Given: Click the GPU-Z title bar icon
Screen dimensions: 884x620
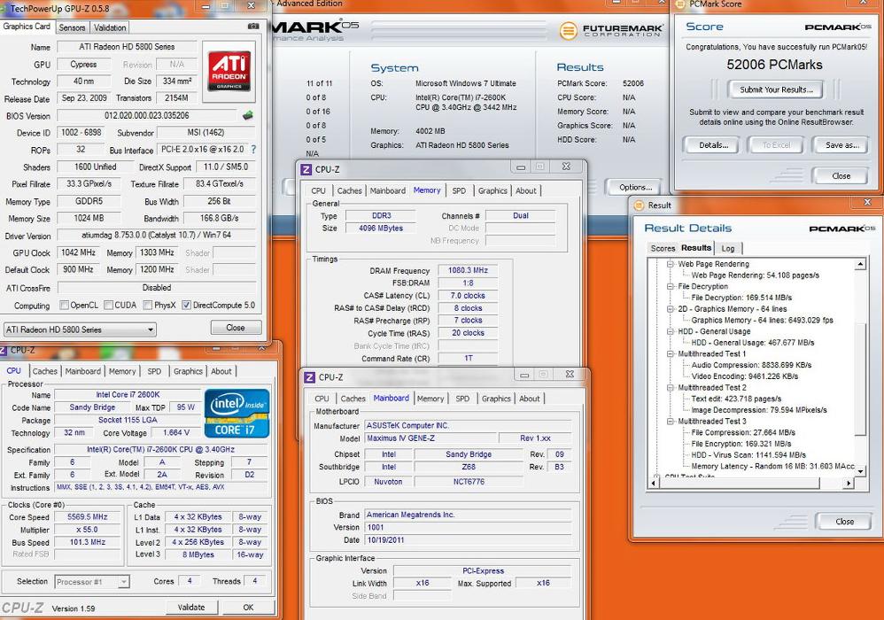Looking at the screenshot, I should coord(4,8).
